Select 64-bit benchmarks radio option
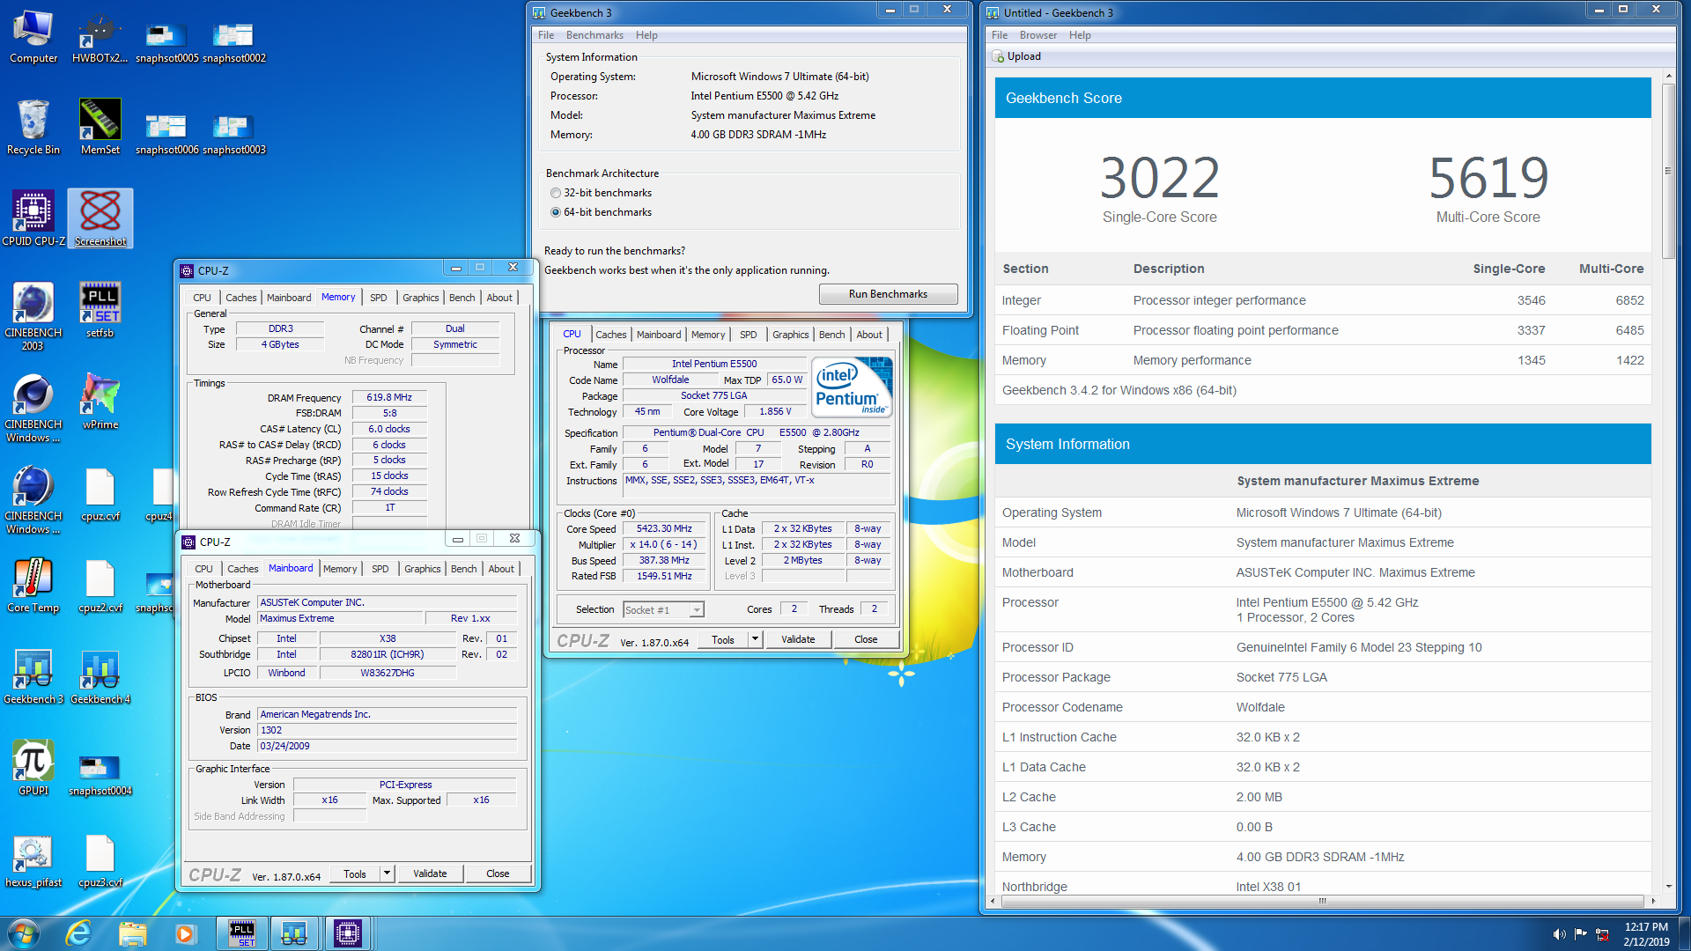The height and width of the screenshot is (951, 1691). tap(601, 212)
